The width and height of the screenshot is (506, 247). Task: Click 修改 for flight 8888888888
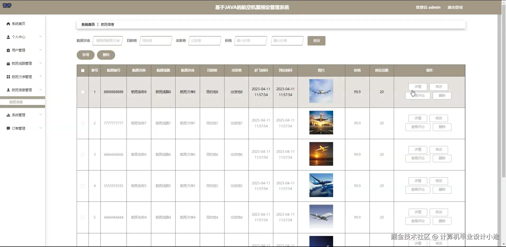tap(439, 87)
